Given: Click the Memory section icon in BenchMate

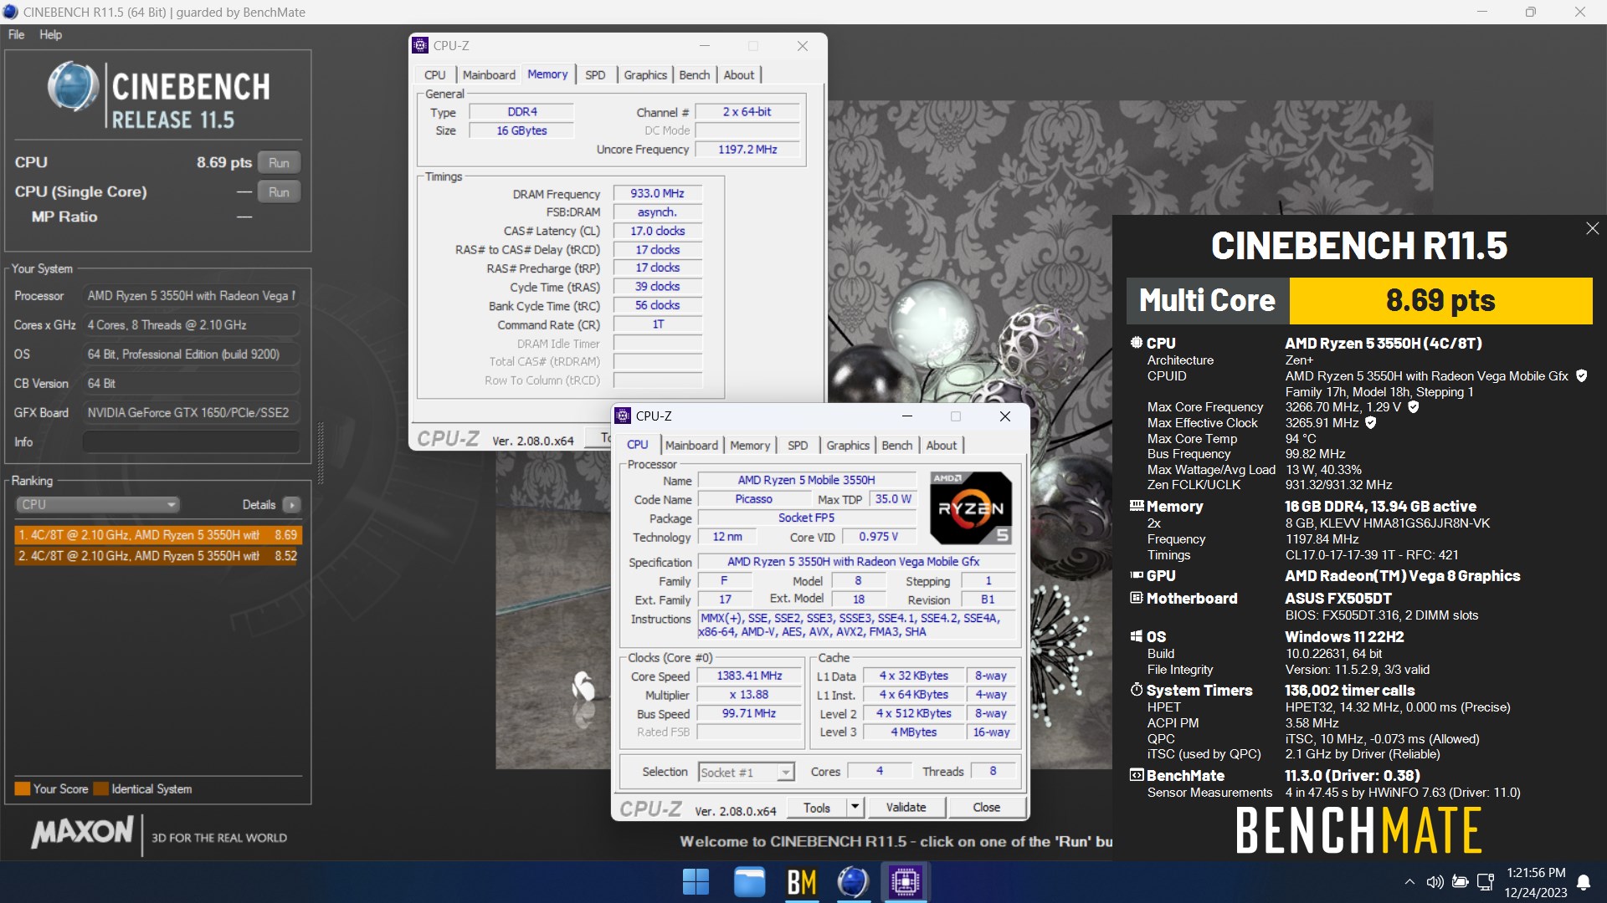Looking at the screenshot, I should (x=1137, y=507).
